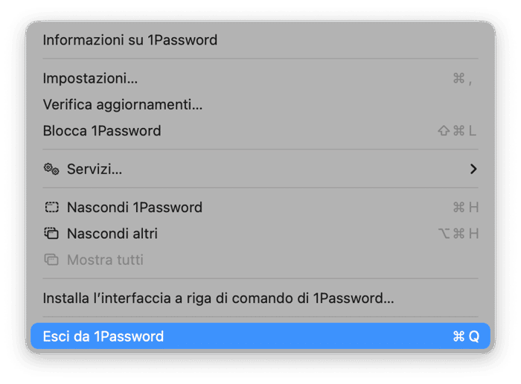Viewport: 521px width, 384px height.
Task: Click the ⌥⌘H shortcut beside Nascondi altri
Action: pyautogui.click(x=458, y=234)
